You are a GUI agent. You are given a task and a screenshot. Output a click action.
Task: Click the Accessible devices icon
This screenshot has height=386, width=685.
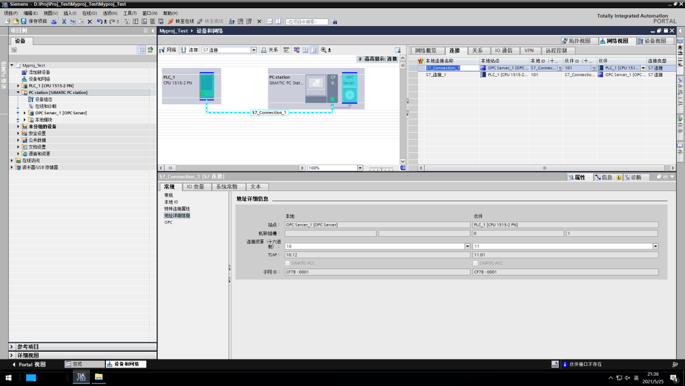[232, 22]
